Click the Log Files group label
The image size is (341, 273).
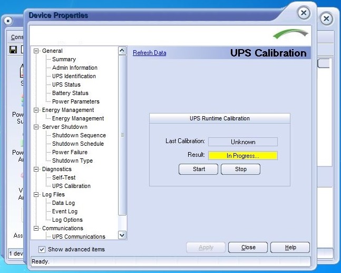(53, 194)
